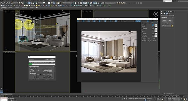Switch to Stats tab in Corona VFB
The height and width of the screenshot is (101, 188).
point(145,23)
